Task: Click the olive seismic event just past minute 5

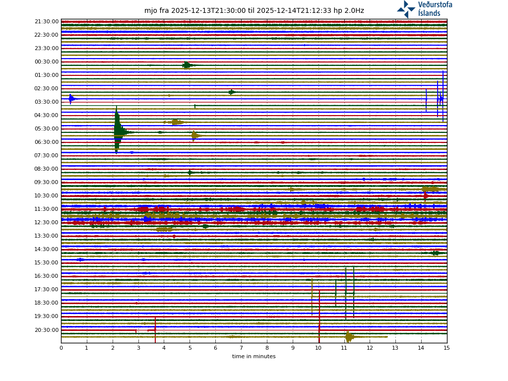Action: (x=194, y=135)
